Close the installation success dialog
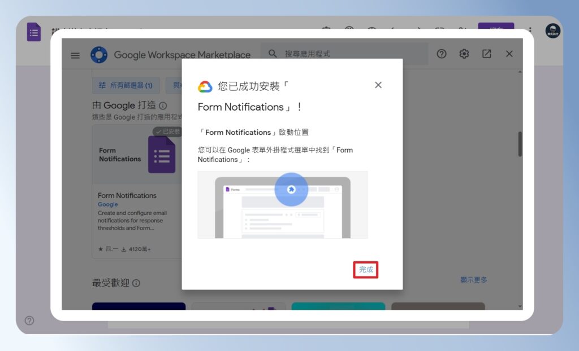 coord(378,85)
